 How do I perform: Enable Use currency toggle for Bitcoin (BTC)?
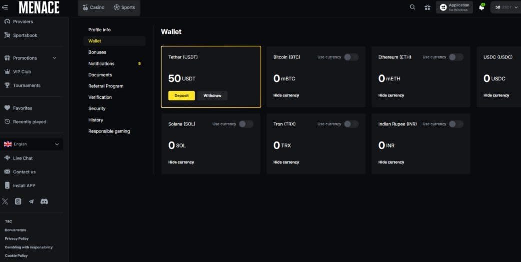point(351,57)
